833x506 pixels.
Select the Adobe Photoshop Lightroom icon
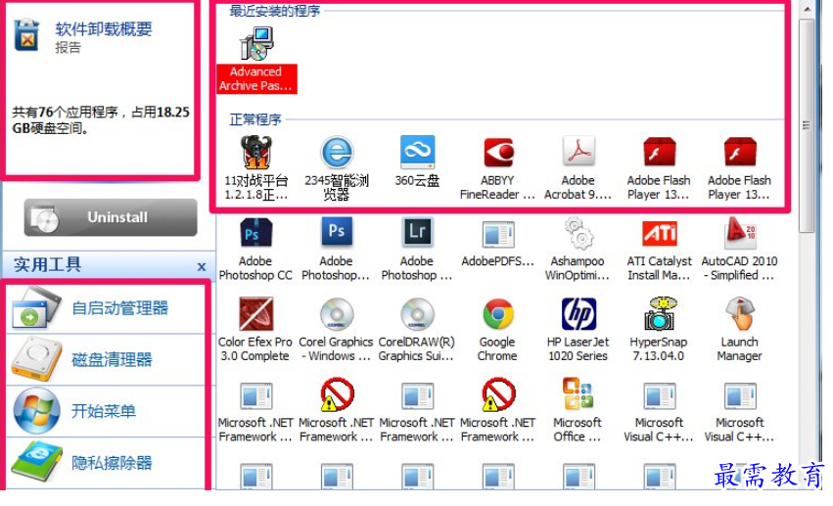[x=417, y=233]
